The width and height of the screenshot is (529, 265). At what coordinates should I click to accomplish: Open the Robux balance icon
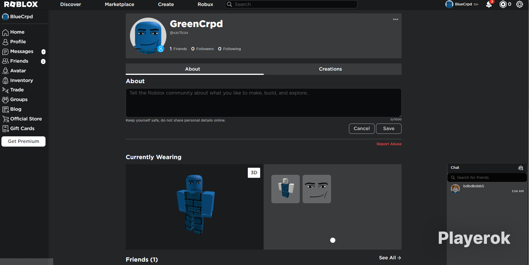(503, 4)
